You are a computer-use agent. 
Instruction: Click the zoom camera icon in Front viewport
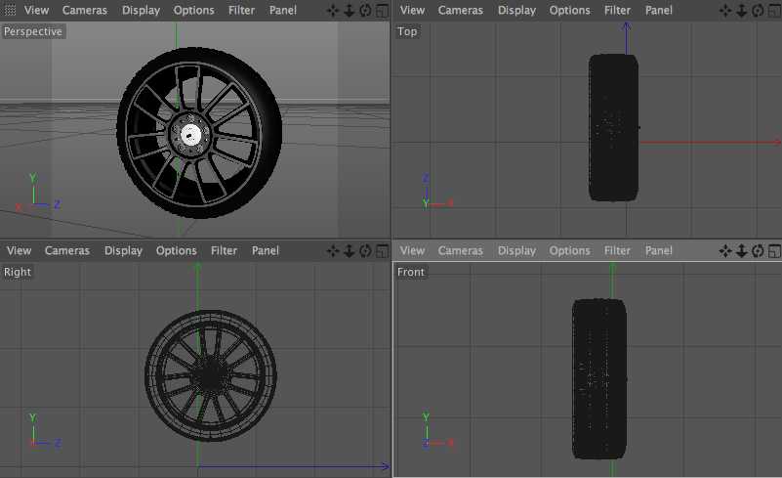[742, 251]
